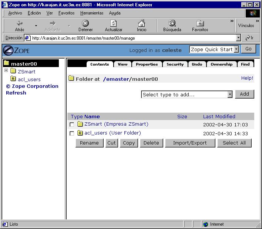Check the acl_users row checkbox

click(72, 133)
